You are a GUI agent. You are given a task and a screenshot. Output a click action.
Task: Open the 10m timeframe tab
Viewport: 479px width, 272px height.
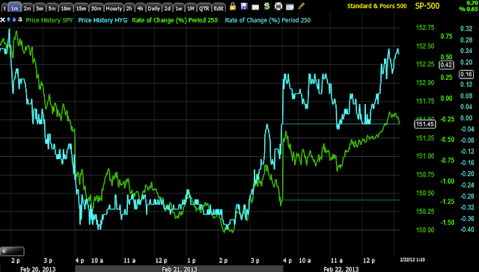[x=66, y=8]
